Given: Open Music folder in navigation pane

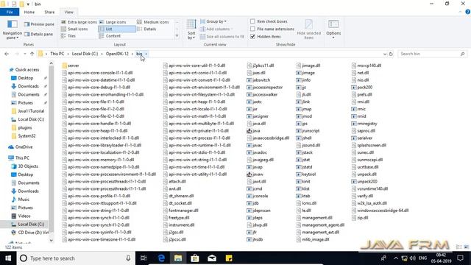Looking at the screenshot, I should click(x=21, y=199).
